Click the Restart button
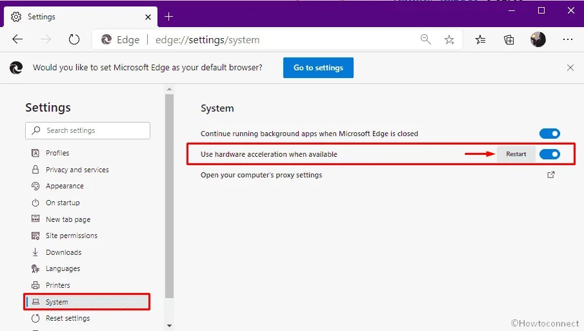The width and height of the screenshot is (584, 331). pos(516,154)
